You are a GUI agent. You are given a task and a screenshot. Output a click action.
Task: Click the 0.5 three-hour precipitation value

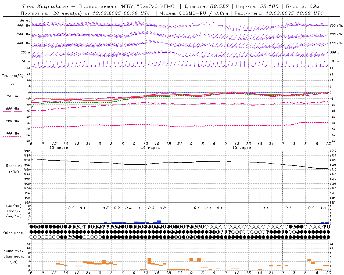click(106, 208)
